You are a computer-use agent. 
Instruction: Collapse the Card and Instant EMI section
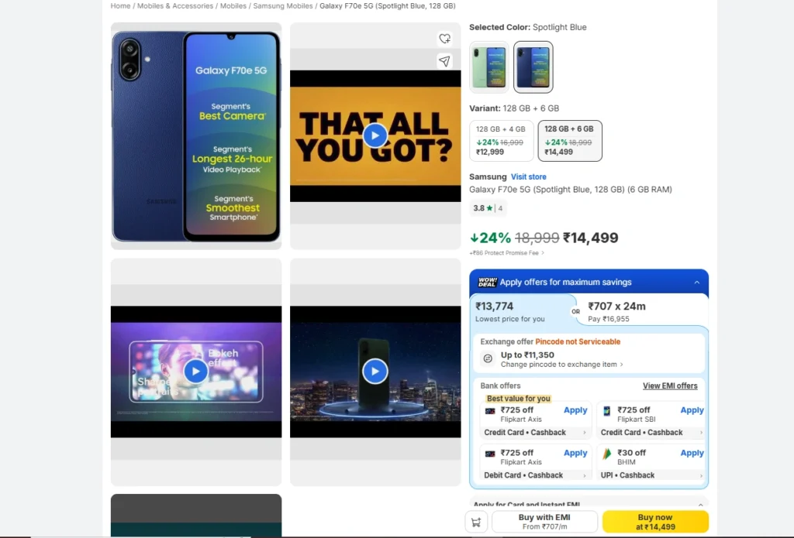(700, 505)
